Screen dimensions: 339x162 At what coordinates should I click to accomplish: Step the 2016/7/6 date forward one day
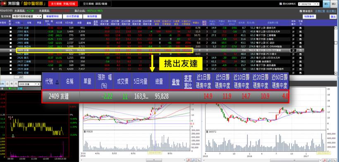pyautogui.click(x=318, y=4)
